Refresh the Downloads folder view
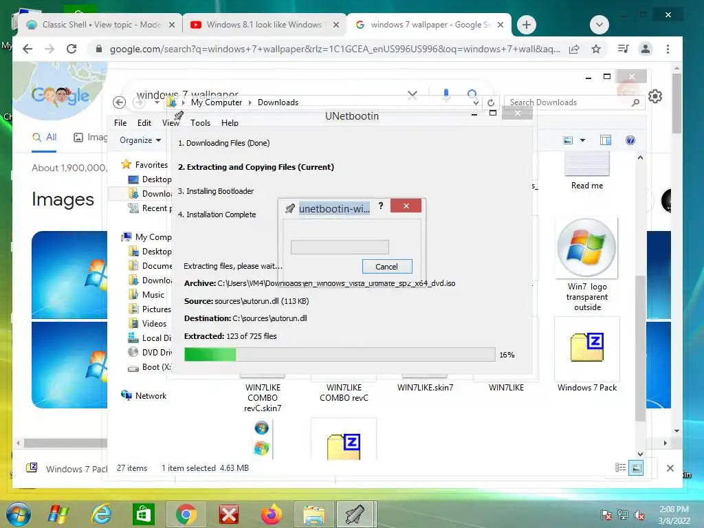This screenshot has width=704, height=528. [x=491, y=102]
